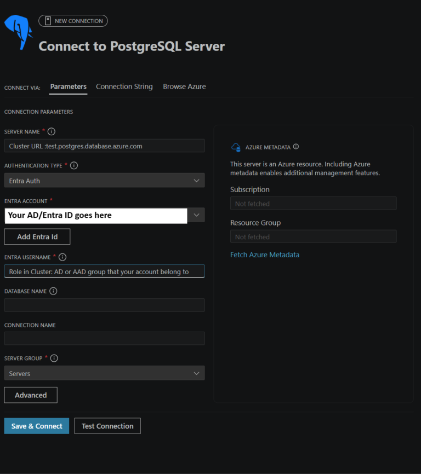Click the Azure resource description paragraph
The width and height of the screenshot is (421, 474).
tap(305, 169)
